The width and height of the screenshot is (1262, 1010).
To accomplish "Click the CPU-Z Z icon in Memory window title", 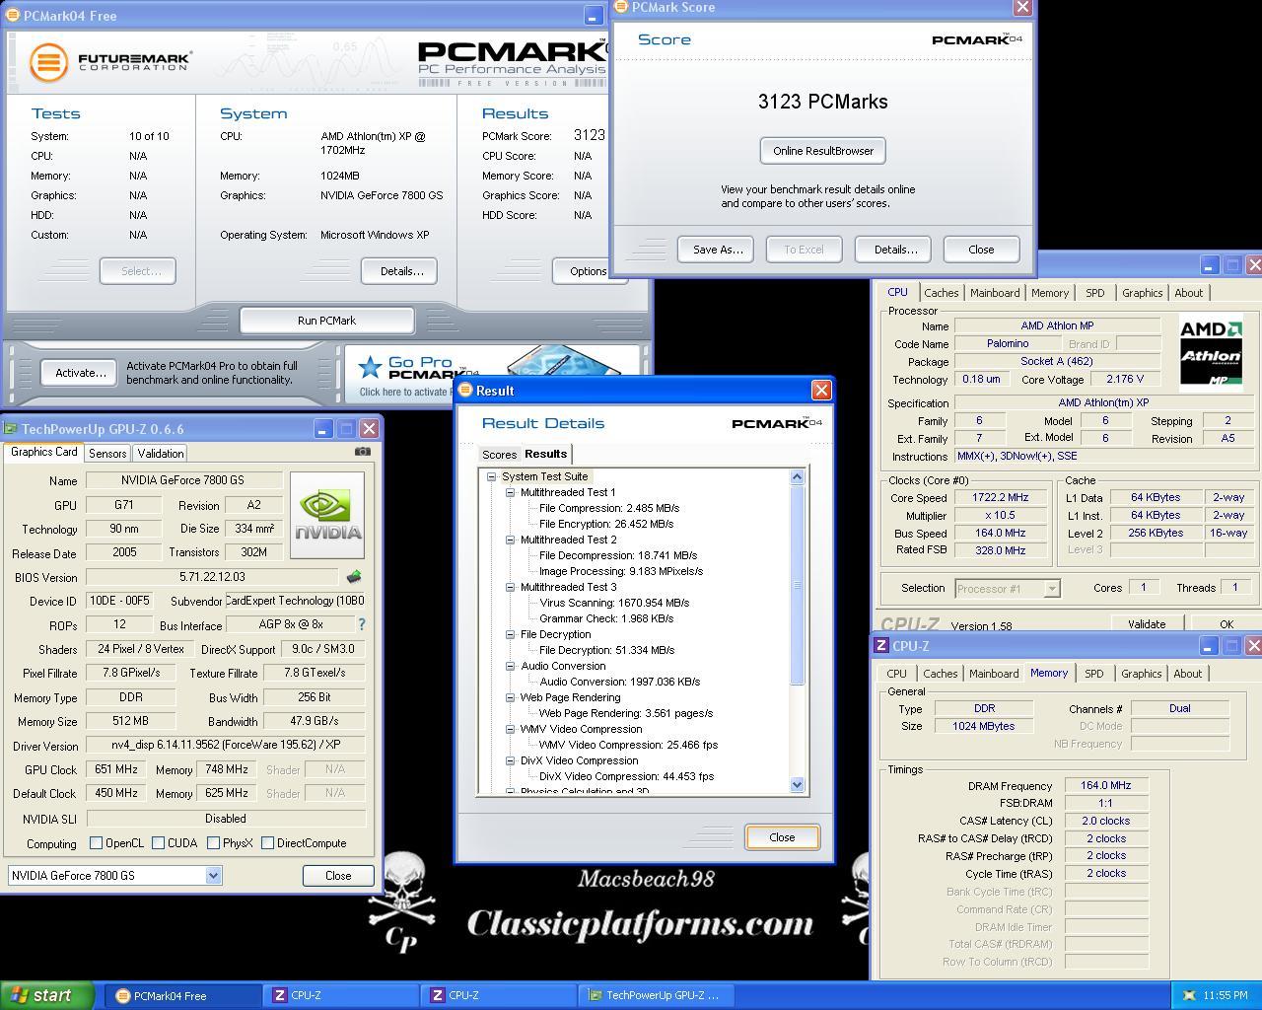I will click(x=881, y=645).
